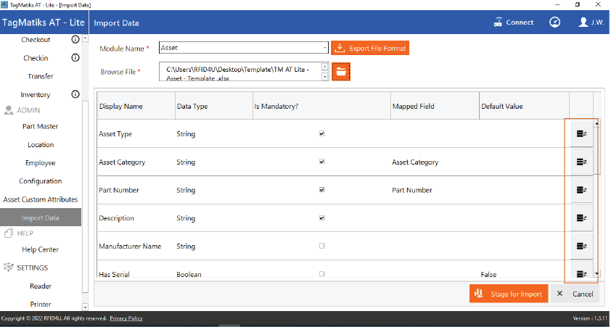Expand the Module Name dropdown
This screenshot has width=611, height=327.
pyautogui.click(x=325, y=48)
